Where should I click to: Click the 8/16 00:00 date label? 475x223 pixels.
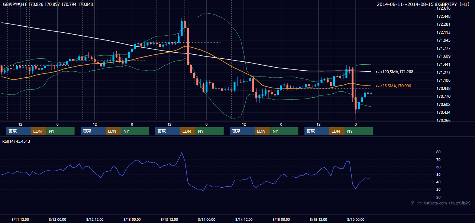pos(356,220)
